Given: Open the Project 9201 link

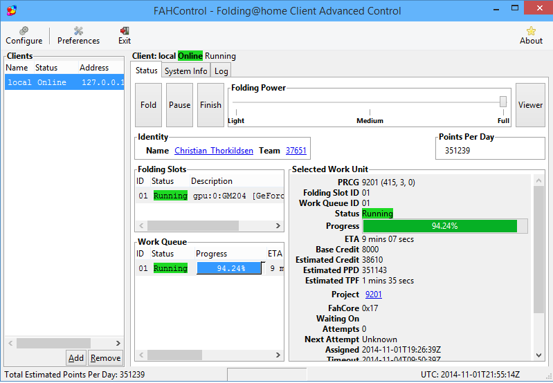Looking at the screenshot, I should tap(374, 295).
